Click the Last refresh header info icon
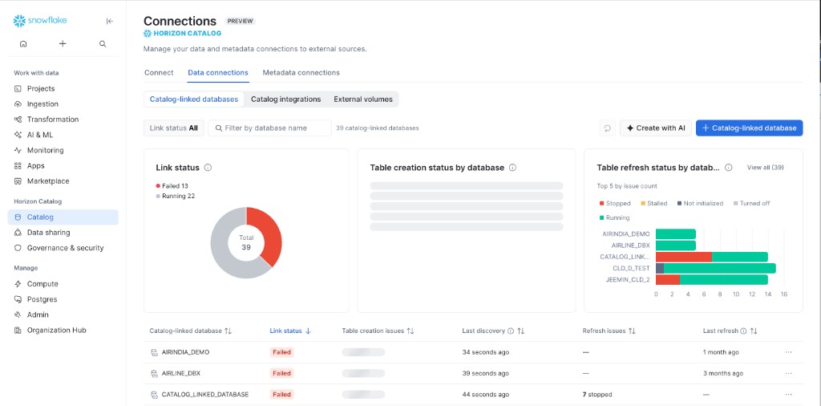This screenshot has width=821, height=406. tap(743, 331)
